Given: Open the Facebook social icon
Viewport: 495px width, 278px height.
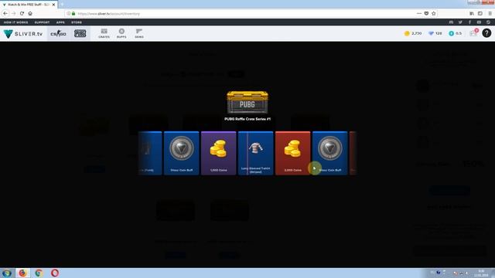Looking at the screenshot, I should click(469, 22).
